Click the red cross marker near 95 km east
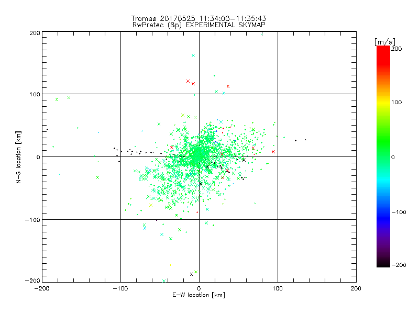The image size is (419, 314). tap(273, 152)
